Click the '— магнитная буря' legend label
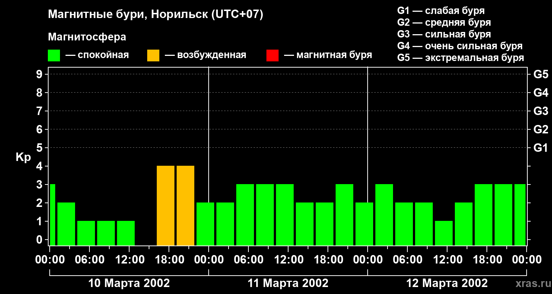The height and width of the screenshot is (294, 552). (328, 55)
